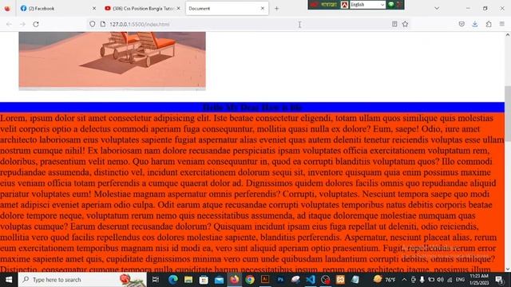Open the network status tray icon
The width and height of the screenshot is (511, 287).
tap(450, 280)
